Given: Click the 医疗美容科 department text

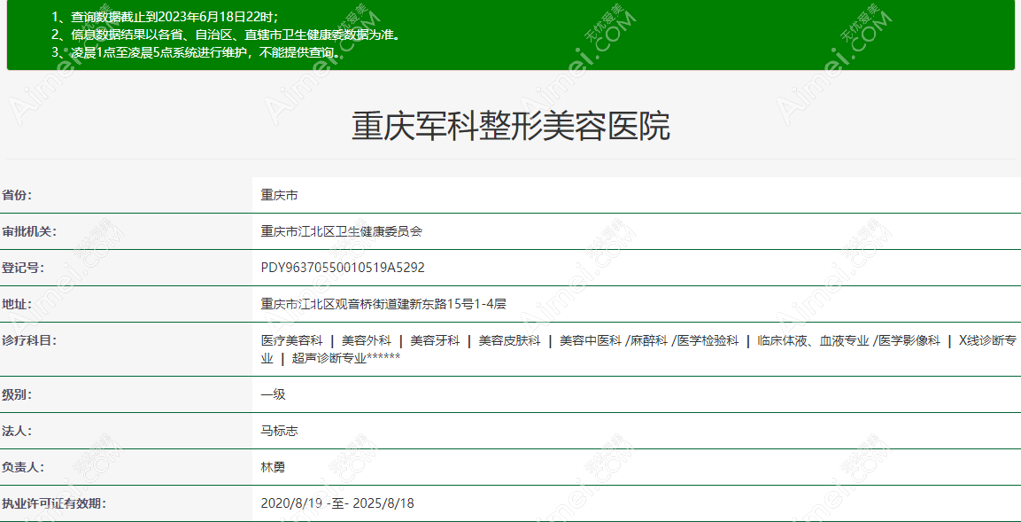Looking at the screenshot, I should (x=291, y=340).
